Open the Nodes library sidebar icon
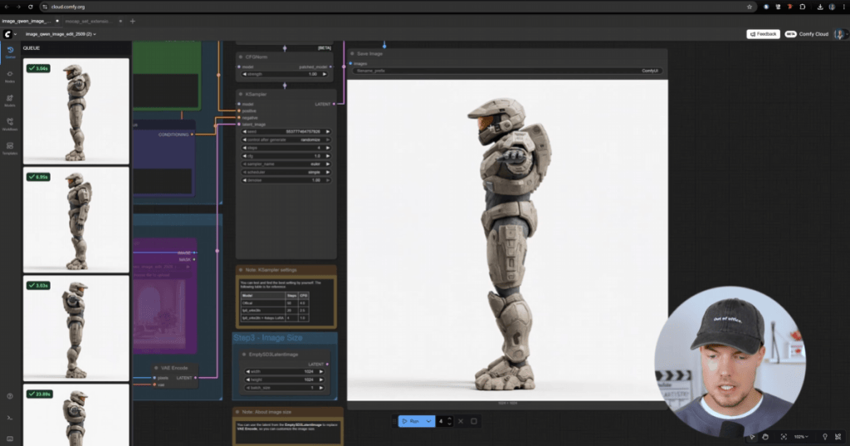This screenshot has width=850, height=446. pos(10,76)
